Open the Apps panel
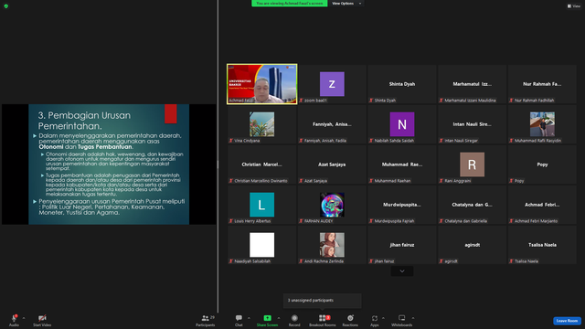This screenshot has height=329, width=585. (x=375, y=320)
